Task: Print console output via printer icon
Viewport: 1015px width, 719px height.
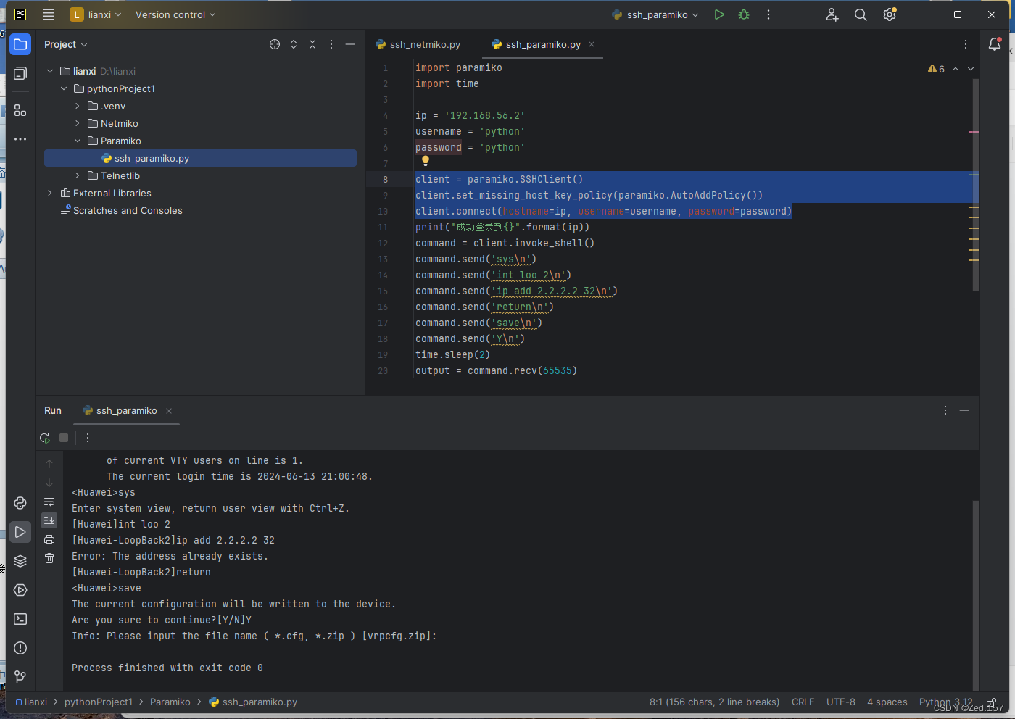Action: coord(49,539)
